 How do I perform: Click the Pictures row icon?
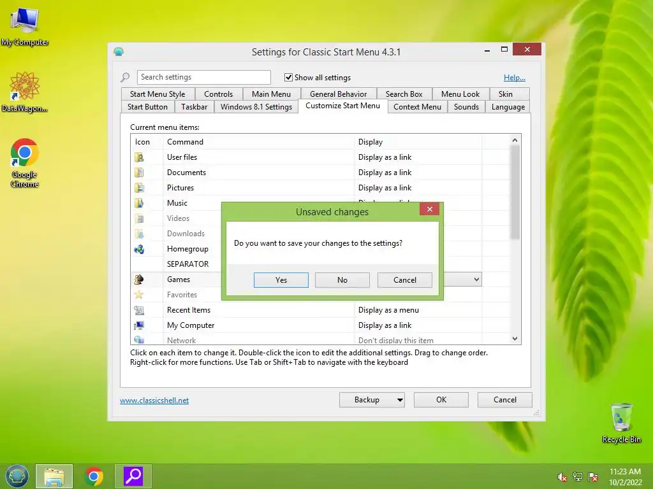tap(139, 188)
